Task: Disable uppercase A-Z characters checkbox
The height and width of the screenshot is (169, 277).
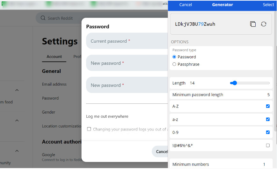Action: [x=268, y=106]
